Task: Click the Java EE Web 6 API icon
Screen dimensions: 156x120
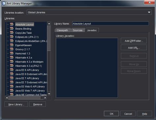Action: [x=12, y=86]
